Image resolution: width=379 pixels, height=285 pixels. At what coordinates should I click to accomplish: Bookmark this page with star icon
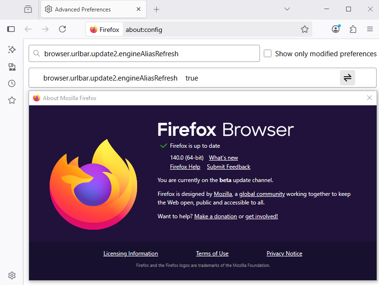coord(305,29)
